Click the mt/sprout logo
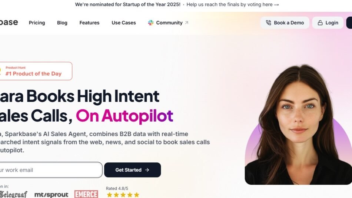The width and height of the screenshot is (352, 198). coord(51,195)
